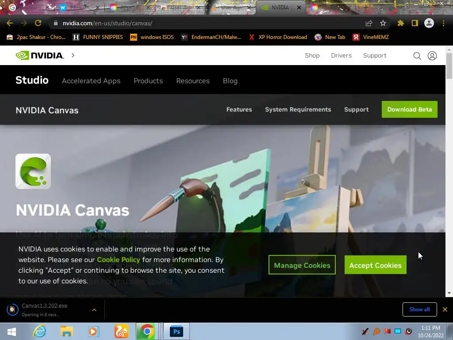Switch to Photoshop in the taskbar

pos(177,331)
